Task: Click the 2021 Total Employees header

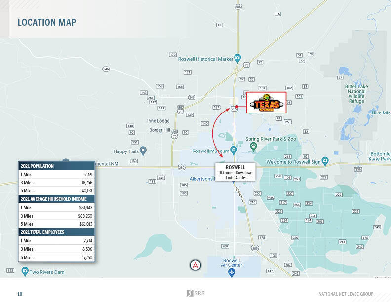Action: (x=56, y=232)
